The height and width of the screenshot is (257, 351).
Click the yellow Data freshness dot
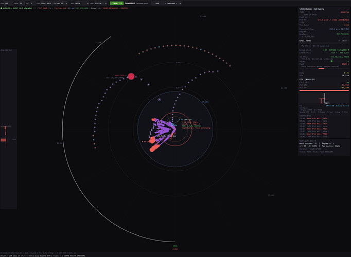click(x=345, y=73)
